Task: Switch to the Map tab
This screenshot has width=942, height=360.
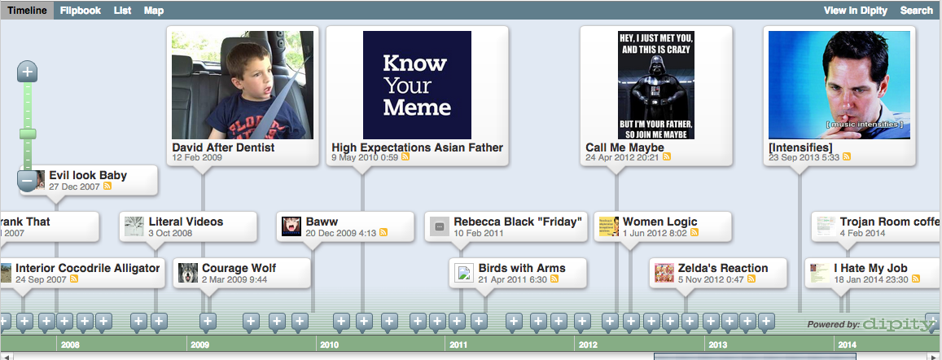Action: click(x=154, y=11)
